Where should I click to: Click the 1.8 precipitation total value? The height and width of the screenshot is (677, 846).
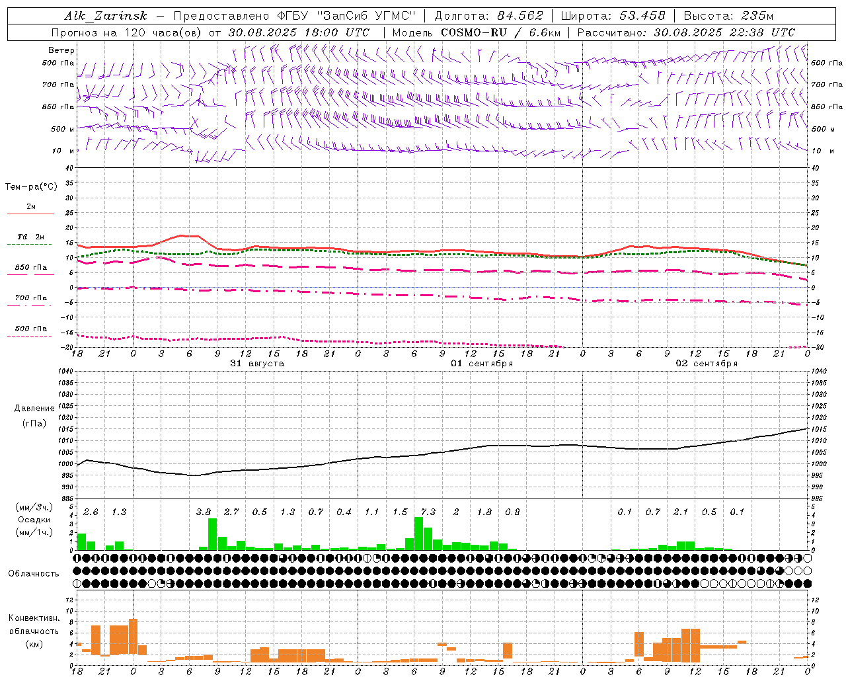(x=484, y=512)
